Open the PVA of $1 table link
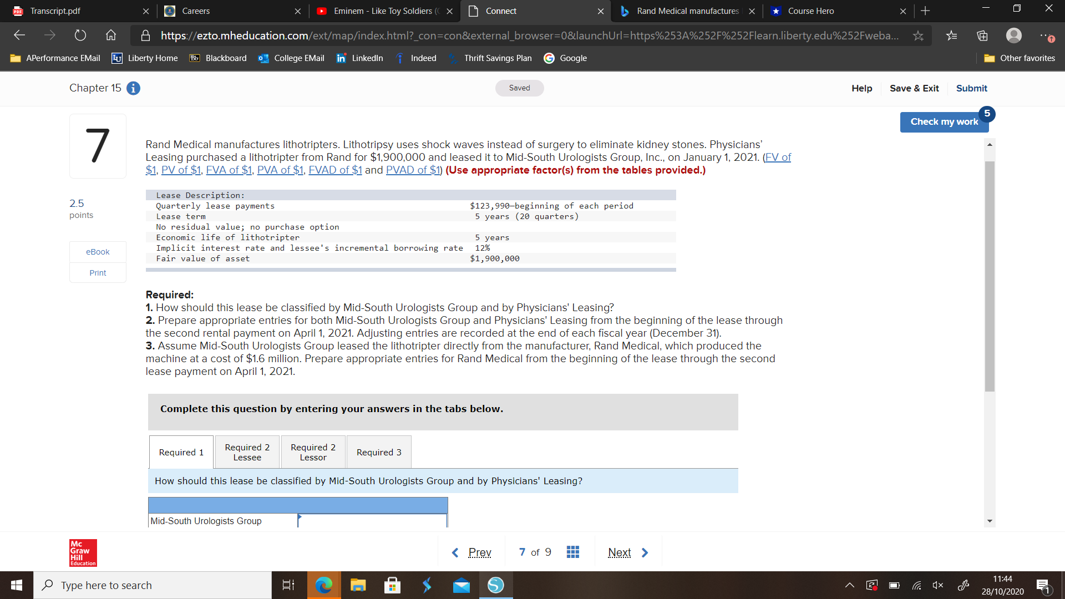 pos(280,170)
